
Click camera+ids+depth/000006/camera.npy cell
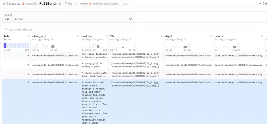click(x=238, y=56)
